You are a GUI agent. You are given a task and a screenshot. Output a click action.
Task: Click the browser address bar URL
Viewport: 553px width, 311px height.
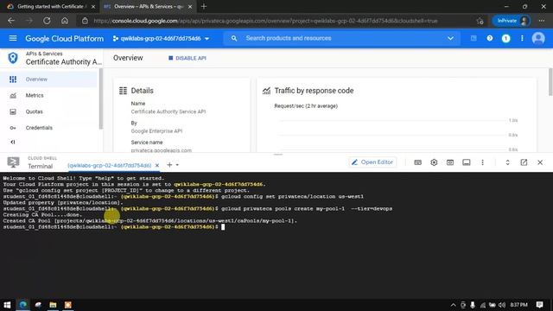click(x=265, y=21)
